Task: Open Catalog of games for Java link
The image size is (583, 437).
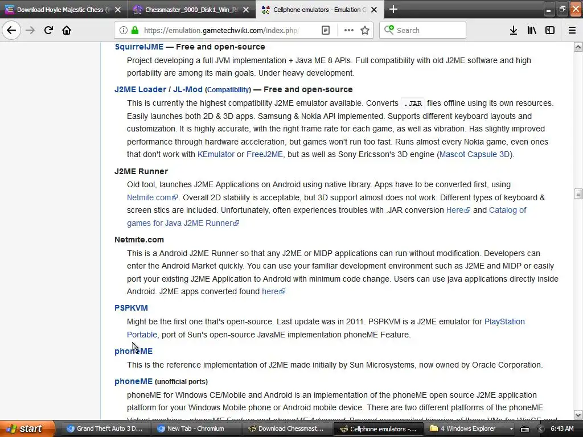Action: 507,210
